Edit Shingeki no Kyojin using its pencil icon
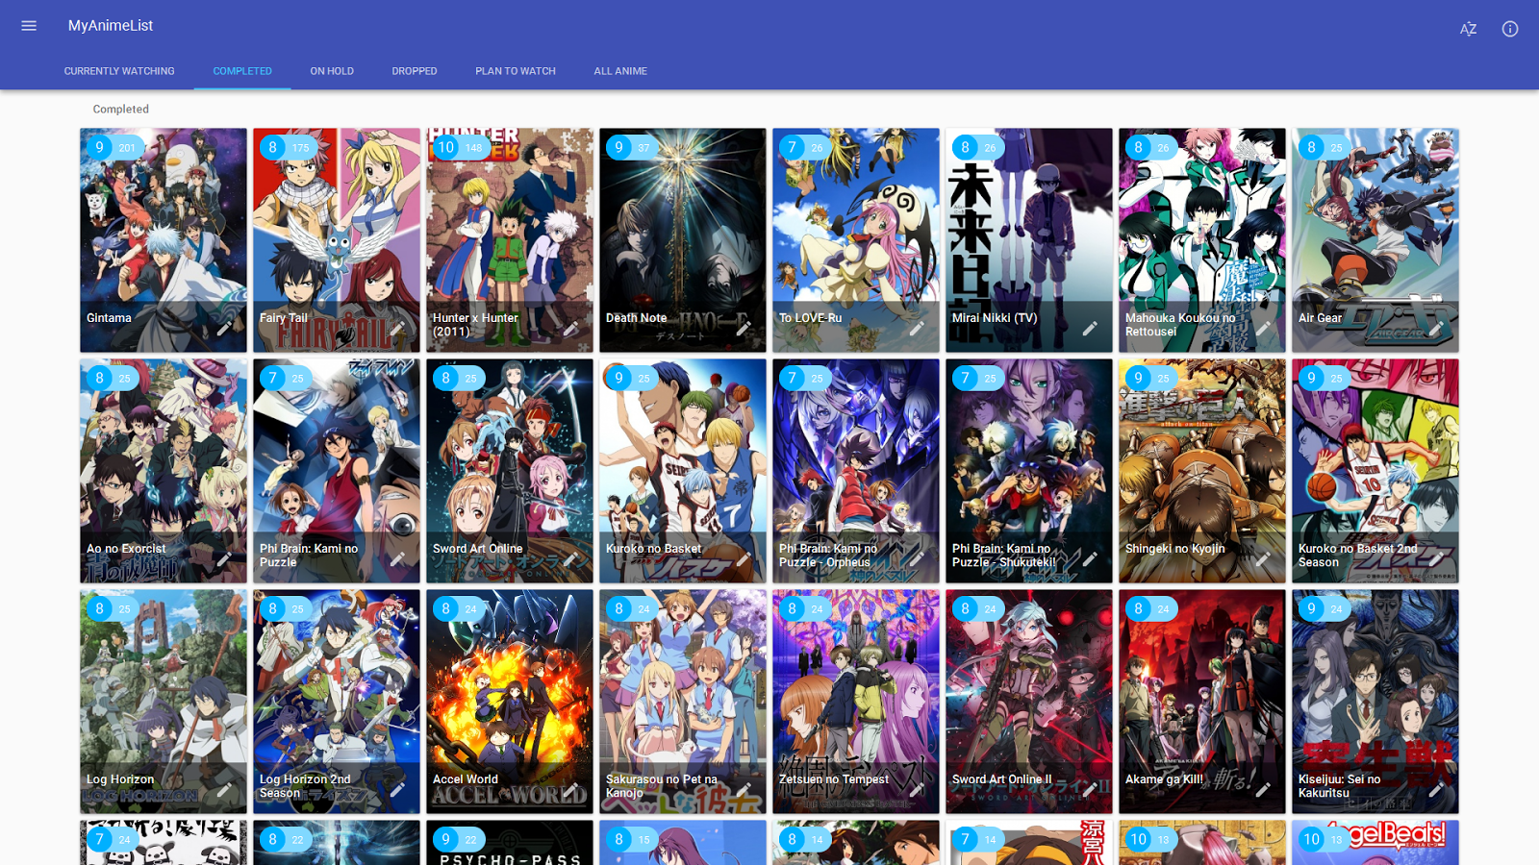 pos(1264,559)
